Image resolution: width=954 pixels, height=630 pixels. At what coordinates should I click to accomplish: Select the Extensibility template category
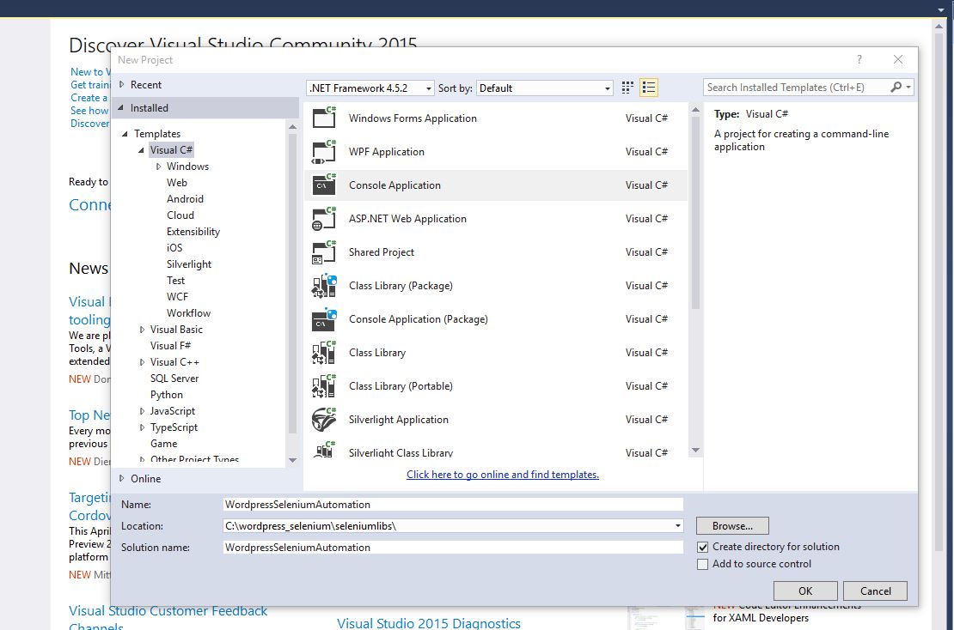pyautogui.click(x=193, y=232)
